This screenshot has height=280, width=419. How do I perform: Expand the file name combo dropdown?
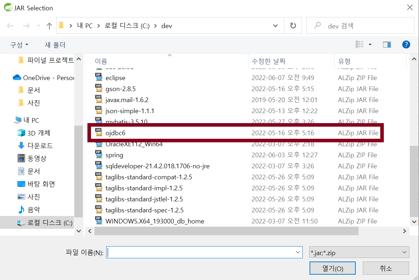point(298,252)
